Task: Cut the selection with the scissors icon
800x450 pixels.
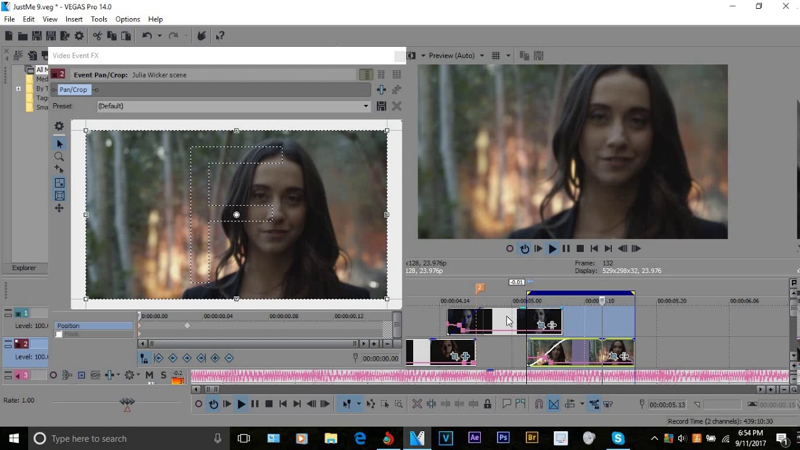Action: 97,36
